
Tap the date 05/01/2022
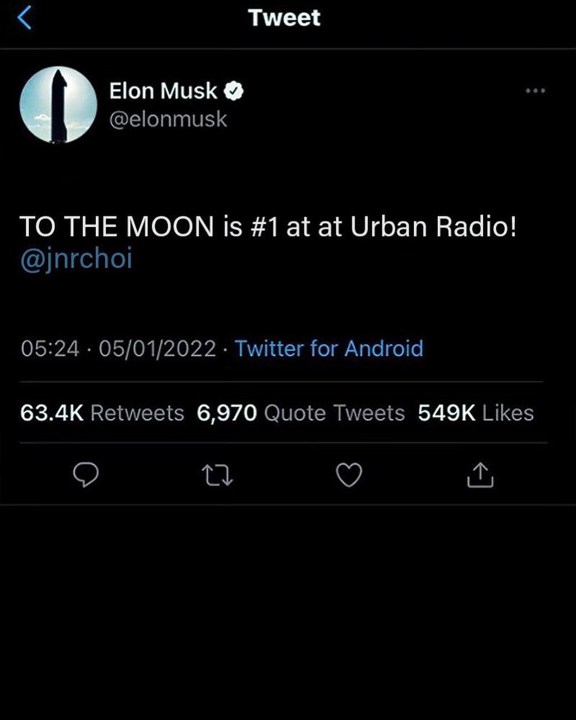[157, 349]
